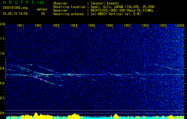This screenshot has width=187, height=119.
Task: Click time marker 1955
Action: click(92, 25)
